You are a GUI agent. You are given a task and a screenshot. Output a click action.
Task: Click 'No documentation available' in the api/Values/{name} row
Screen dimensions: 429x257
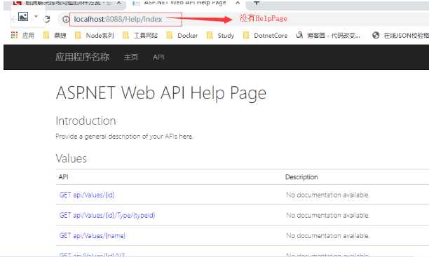pyautogui.click(x=327, y=236)
